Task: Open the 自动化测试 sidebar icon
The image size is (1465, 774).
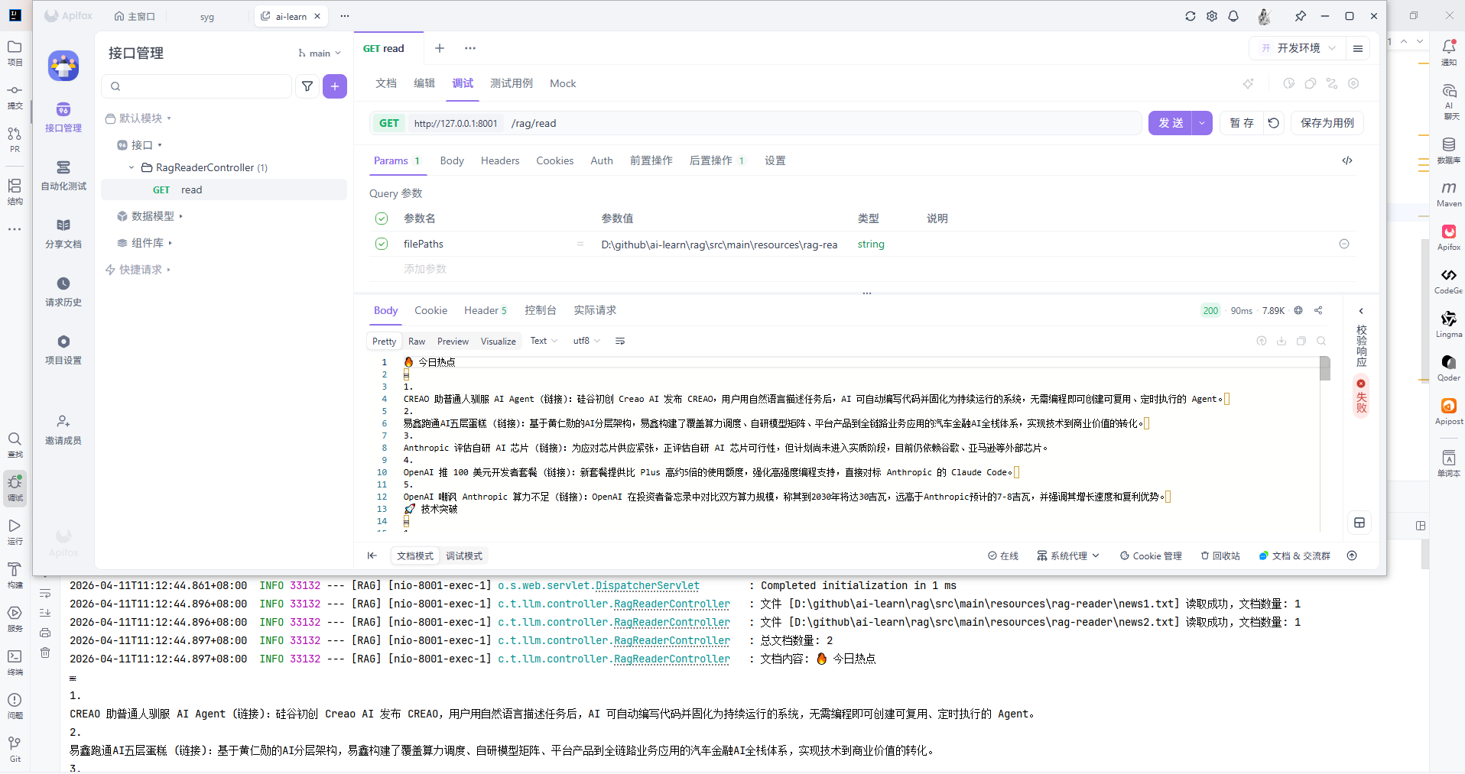Action: pos(63,175)
